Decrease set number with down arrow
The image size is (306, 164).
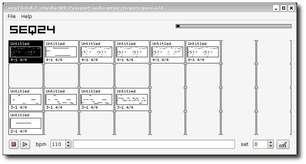point(271,146)
